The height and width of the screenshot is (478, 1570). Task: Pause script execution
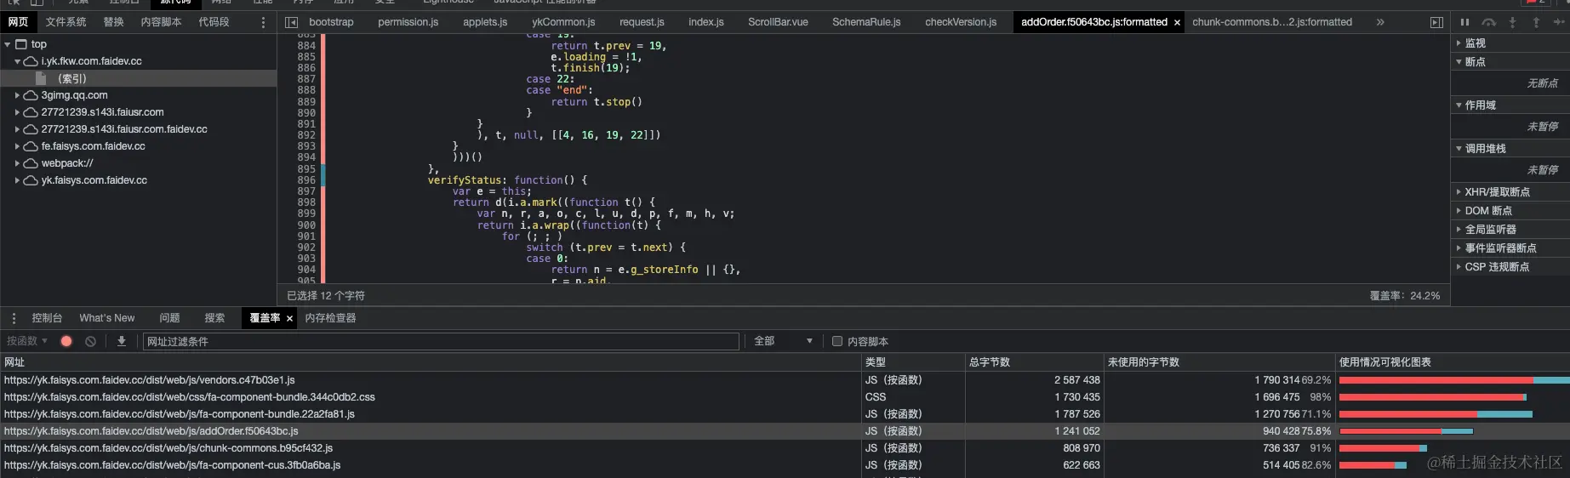point(1464,22)
